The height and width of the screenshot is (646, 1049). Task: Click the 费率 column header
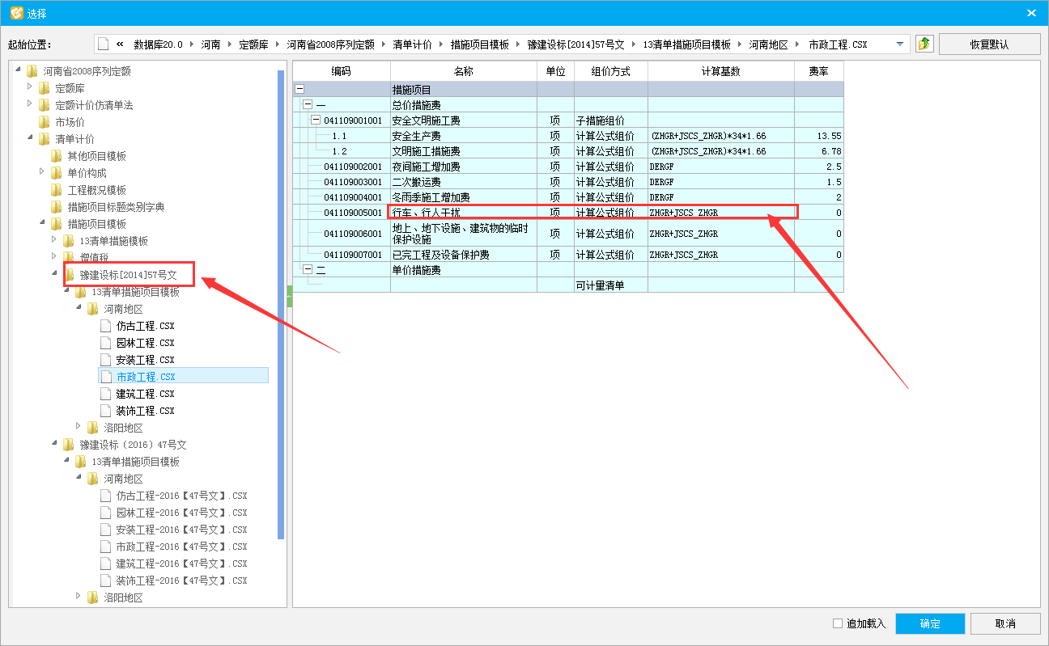coord(818,71)
